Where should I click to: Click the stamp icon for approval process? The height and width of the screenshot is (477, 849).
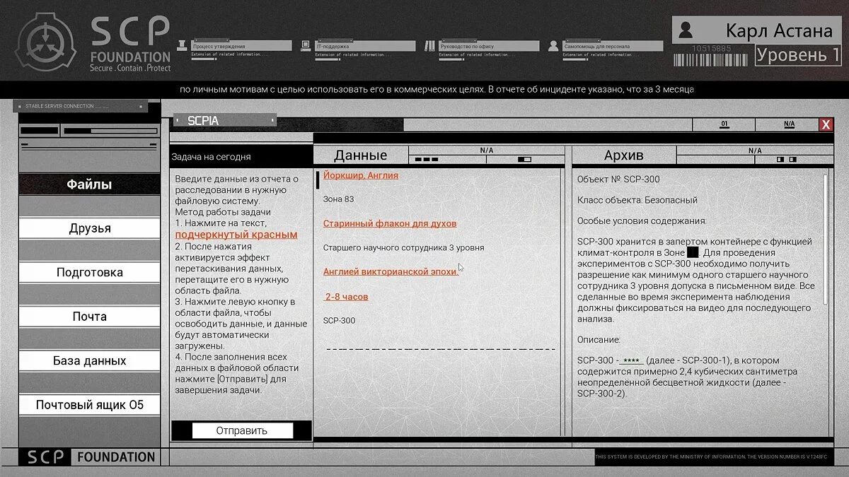[183, 46]
